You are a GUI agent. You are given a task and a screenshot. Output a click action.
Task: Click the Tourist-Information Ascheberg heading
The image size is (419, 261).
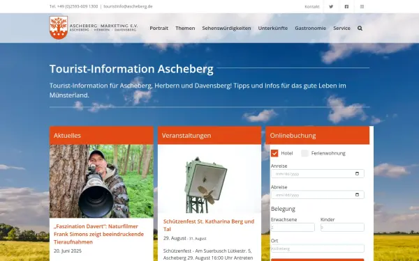click(131, 69)
